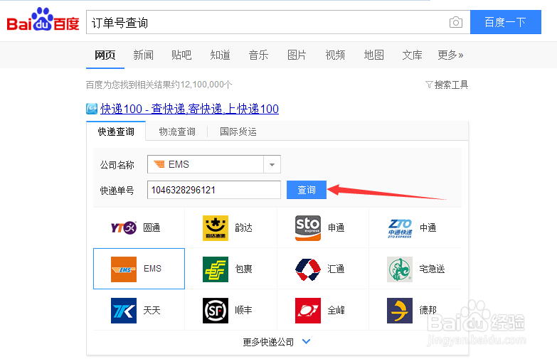
Task: Select the 包裹 China Post logo
Action: (x=216, y=269)
